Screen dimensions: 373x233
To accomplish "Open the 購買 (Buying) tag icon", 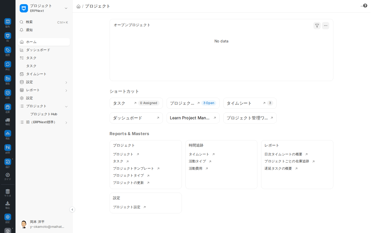I will coord(8,50).
